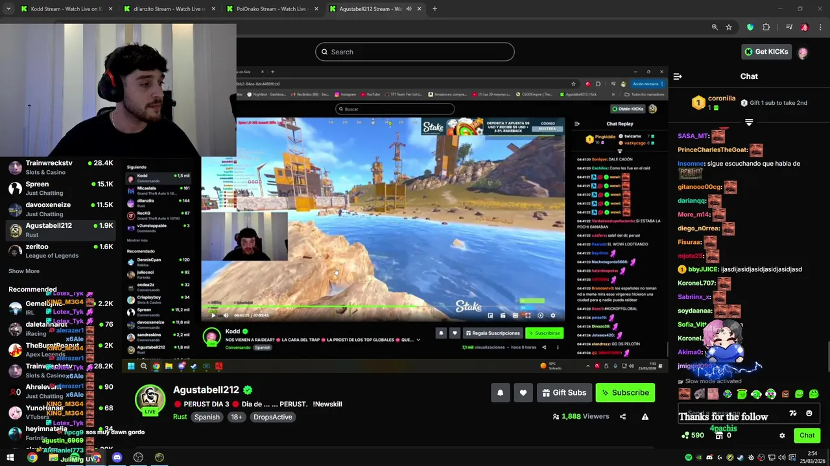Open chat settings gear icon

782,436
